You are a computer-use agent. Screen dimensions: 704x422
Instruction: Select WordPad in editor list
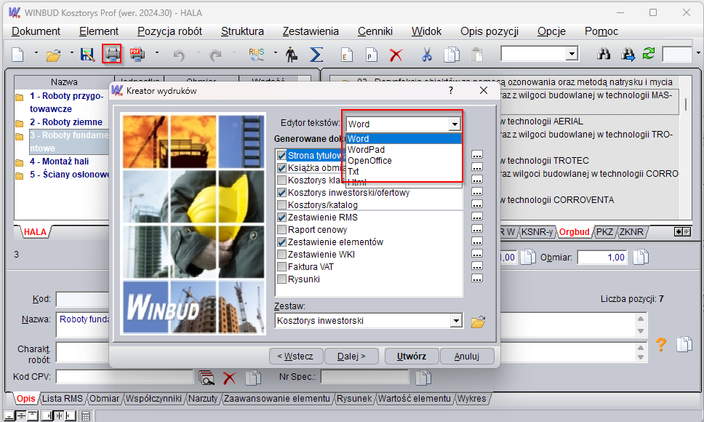366,149
